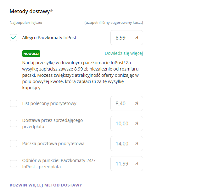Select the 14,00 zł price field
Image resolution: width=218 pixels, height=194 pixels.
pyautogui.click(x=121, y=144)
